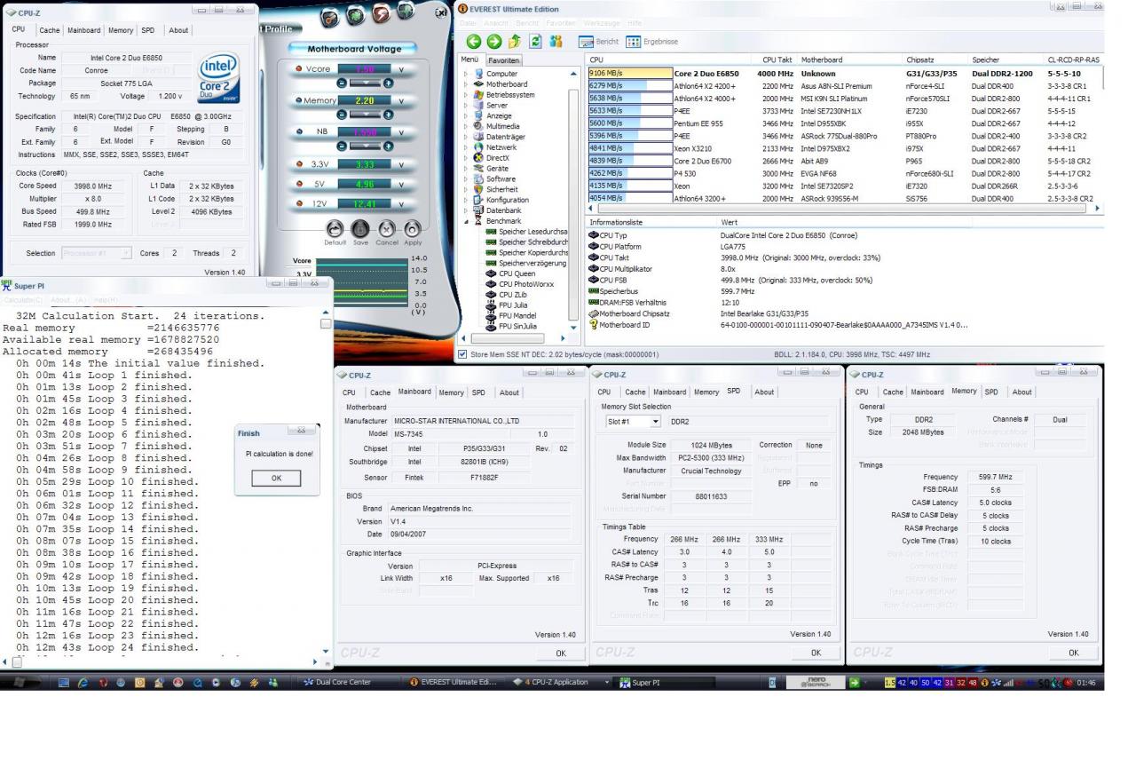The image size is (1136, 776).
Task: Click the Save round icon under voltages
Action: coord(360,229)
